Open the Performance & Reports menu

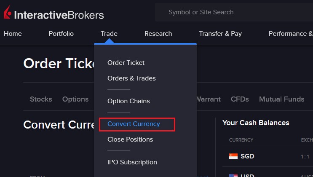tap(291, 34)
